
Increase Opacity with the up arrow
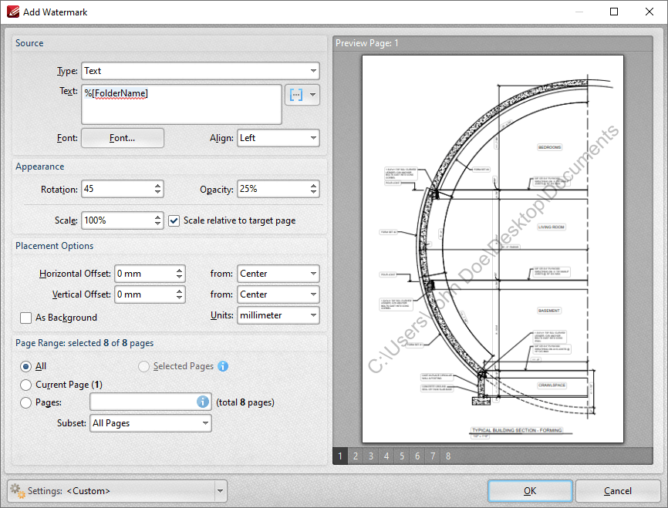point(313,185)
